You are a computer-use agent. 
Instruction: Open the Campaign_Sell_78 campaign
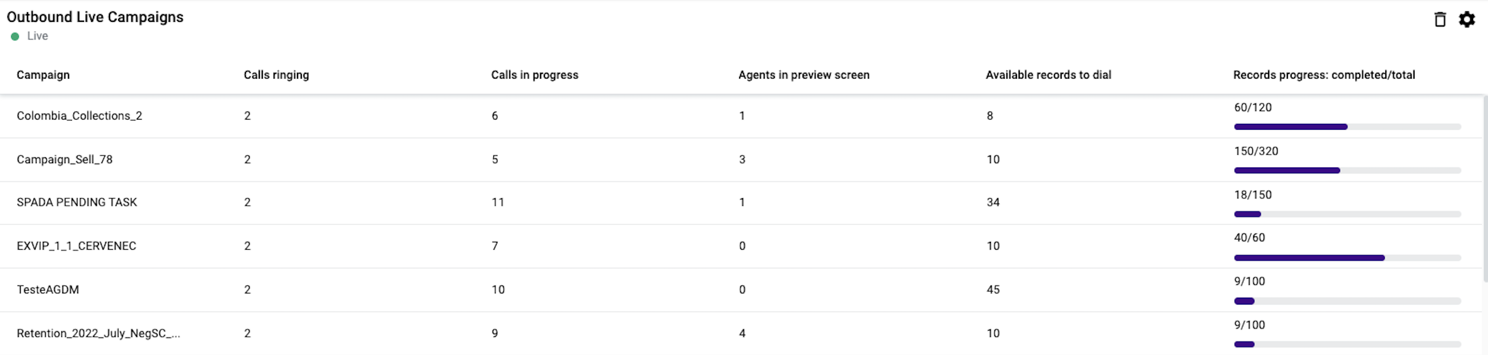tap(65, 160)
